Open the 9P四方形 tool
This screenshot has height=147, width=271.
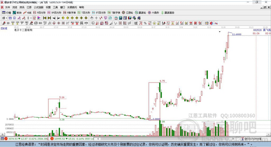click(x=55, y=13)
